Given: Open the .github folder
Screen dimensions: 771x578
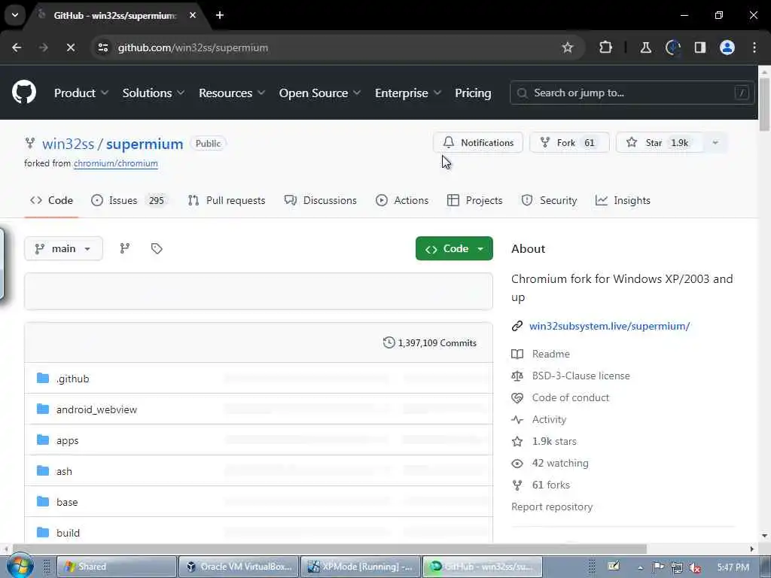Looking at the screenshot, I should pos(73,379).
